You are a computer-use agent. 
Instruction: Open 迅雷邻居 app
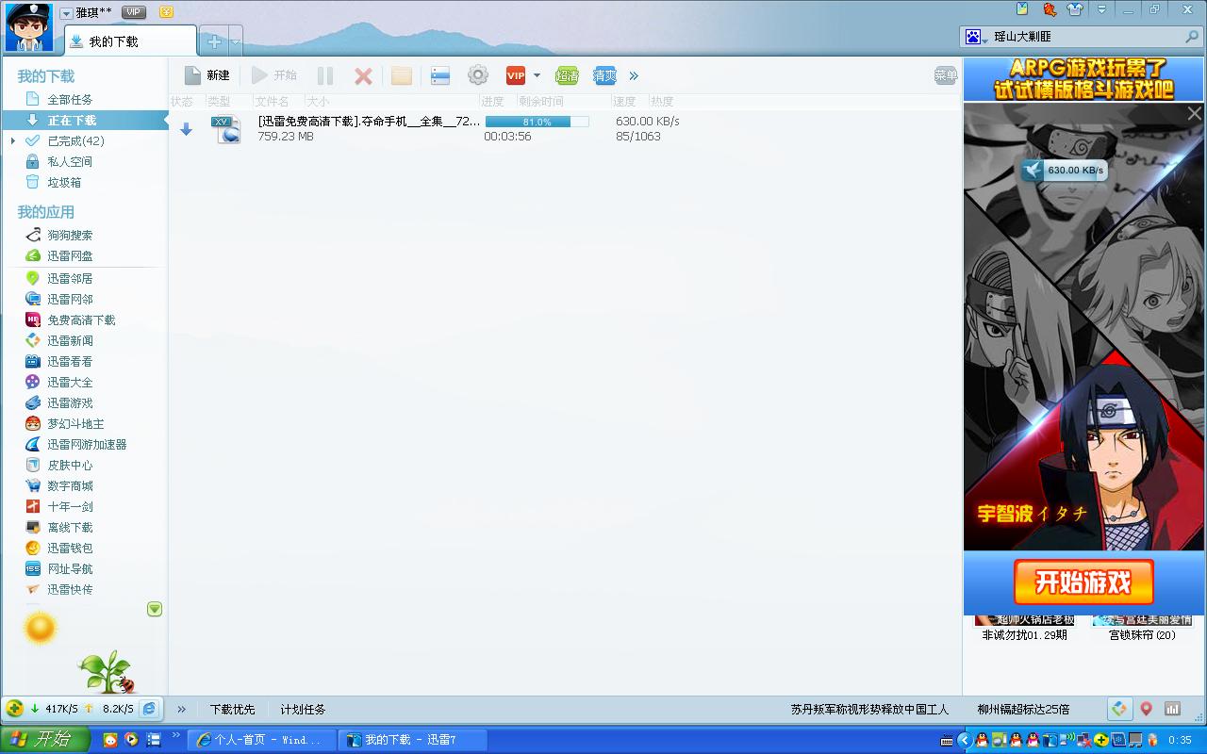tap(70, 278)
